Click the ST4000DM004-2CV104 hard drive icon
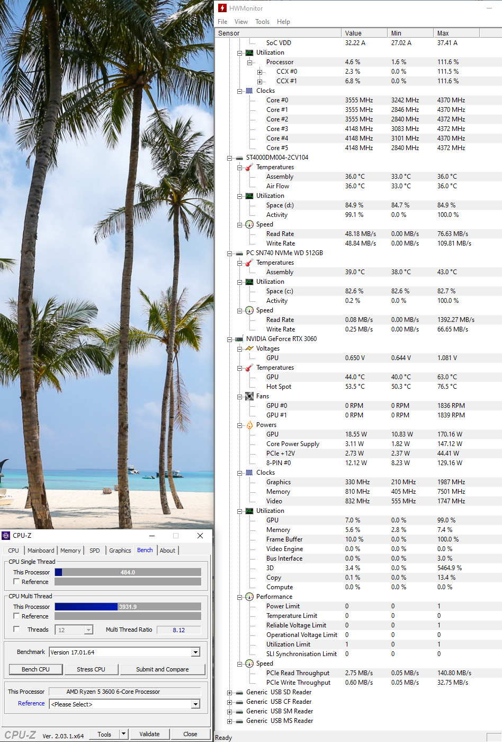502x742 pixels. [x=239, y=158]
